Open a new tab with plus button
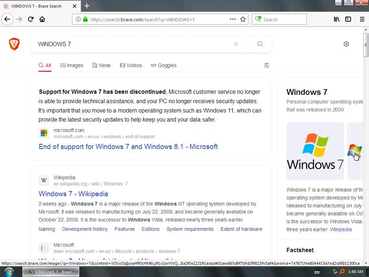369x277 pixels. click(x=86, y=6)
